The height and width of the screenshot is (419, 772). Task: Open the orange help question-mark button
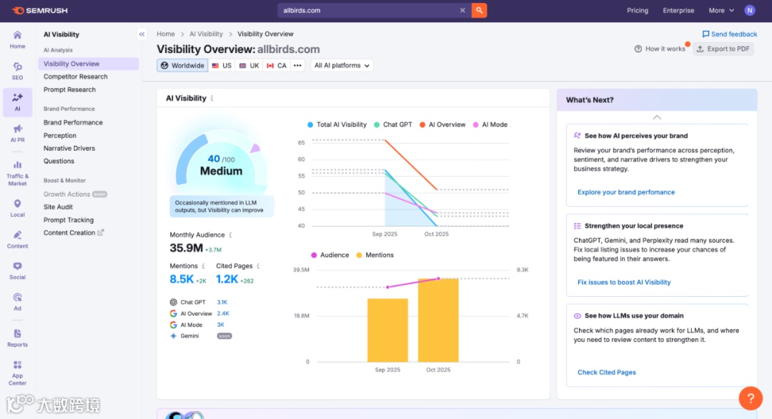[x=751, y=398]
